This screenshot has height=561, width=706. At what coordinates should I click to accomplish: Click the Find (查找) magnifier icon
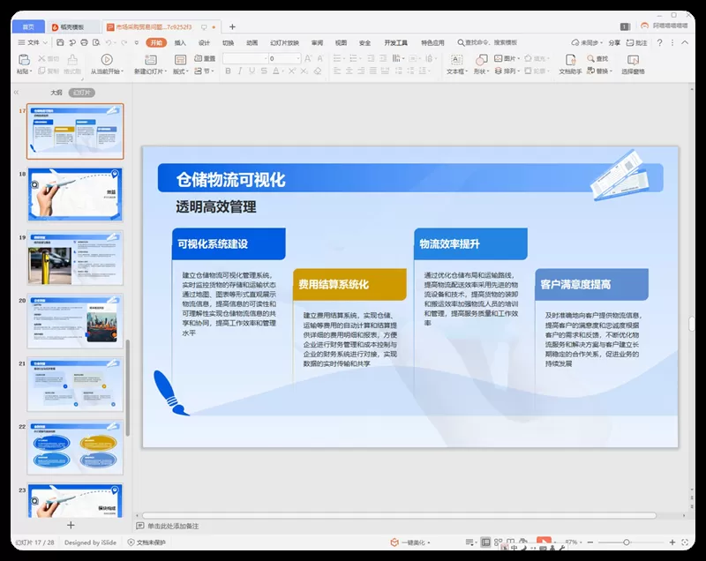tap(590, 58)
